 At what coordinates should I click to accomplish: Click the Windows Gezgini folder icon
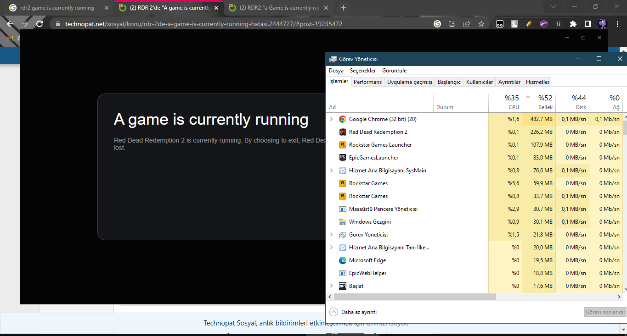tap(342, 222)
